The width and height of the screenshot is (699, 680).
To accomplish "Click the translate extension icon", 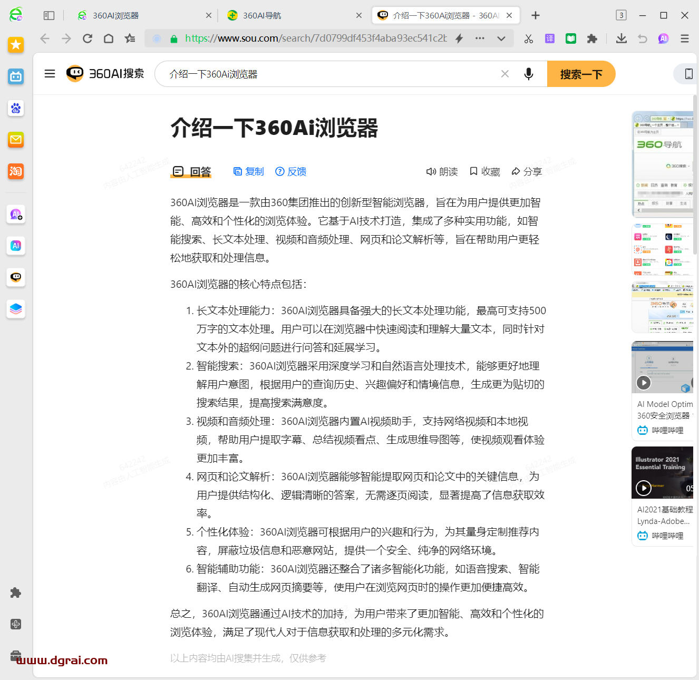I will tap(550, 38).
